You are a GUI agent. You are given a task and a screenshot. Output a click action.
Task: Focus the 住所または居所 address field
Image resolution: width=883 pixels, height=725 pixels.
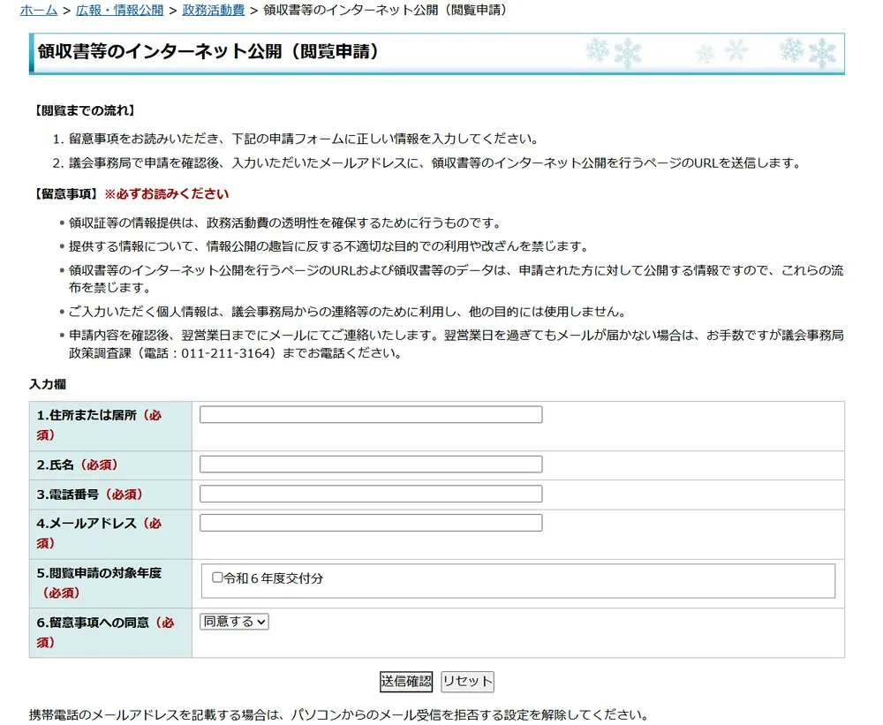[371, 413]
